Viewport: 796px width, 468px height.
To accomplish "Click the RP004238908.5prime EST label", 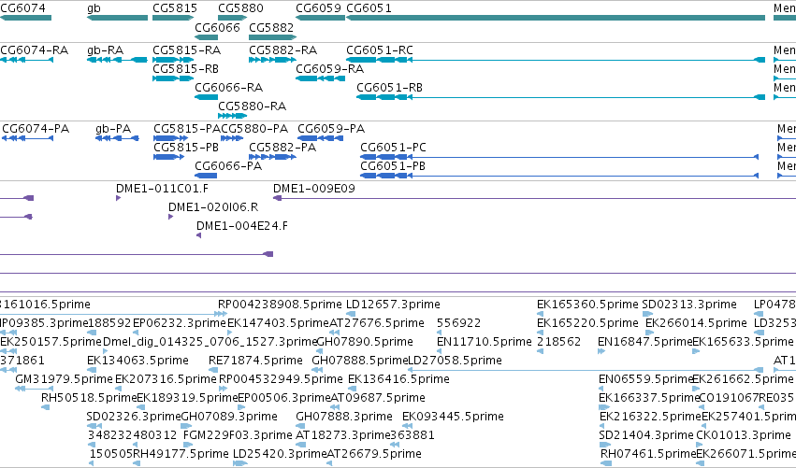I will (x=280, y=305).
